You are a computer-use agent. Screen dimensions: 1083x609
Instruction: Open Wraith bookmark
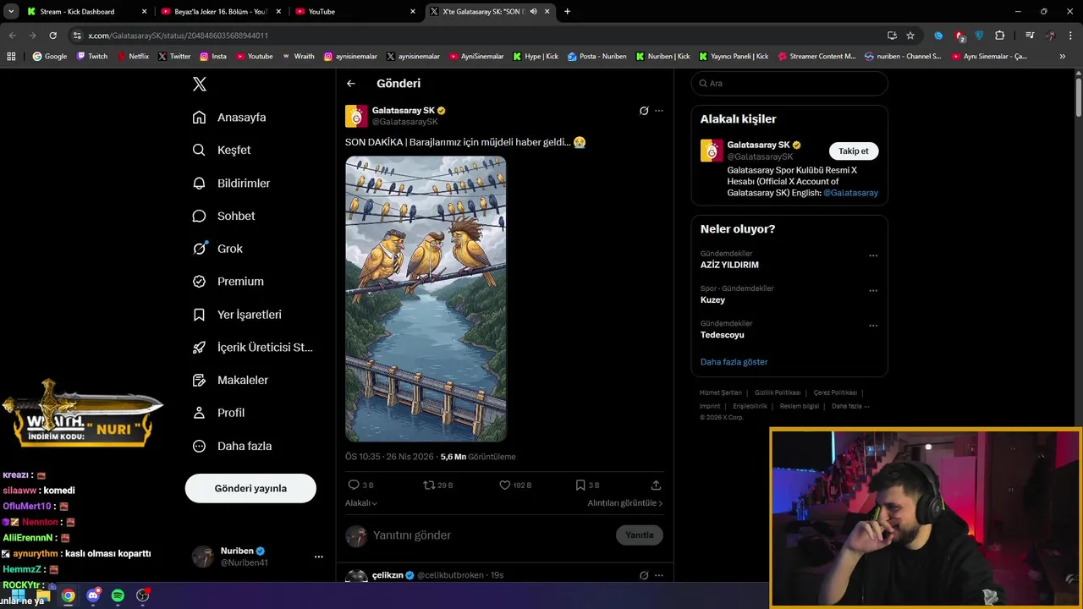[x=299, y=57]
